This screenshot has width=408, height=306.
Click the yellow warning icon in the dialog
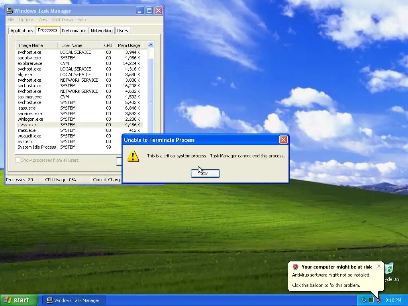tap(133, 156)
